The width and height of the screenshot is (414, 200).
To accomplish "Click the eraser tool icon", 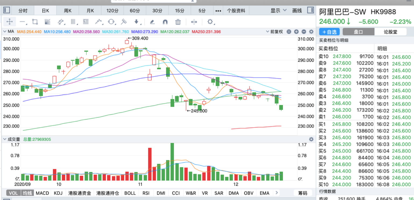I will point(152,22).
